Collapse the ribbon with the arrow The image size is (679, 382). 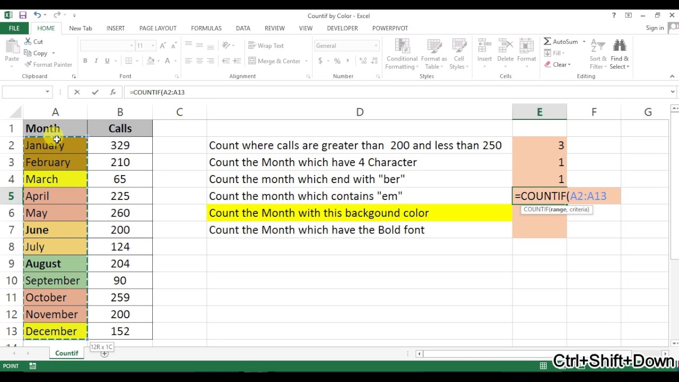[672, 76]
